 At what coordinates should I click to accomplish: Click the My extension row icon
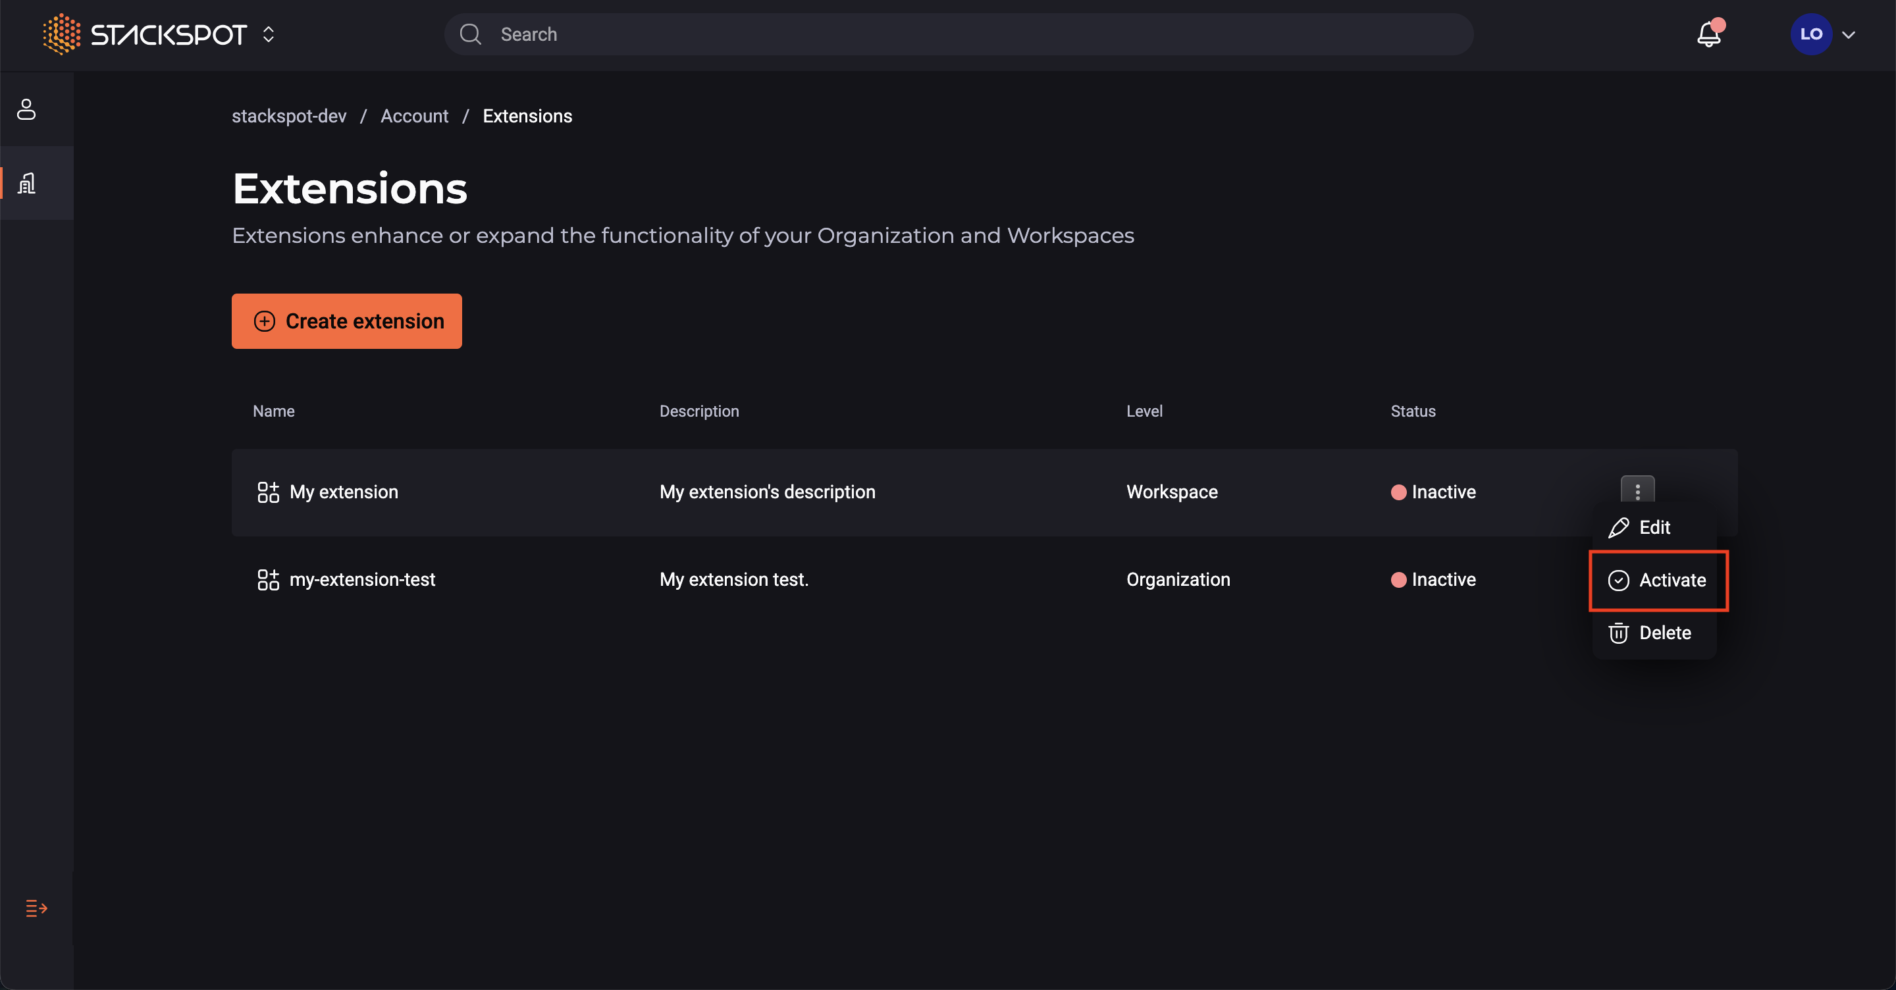tap(268, 492)
